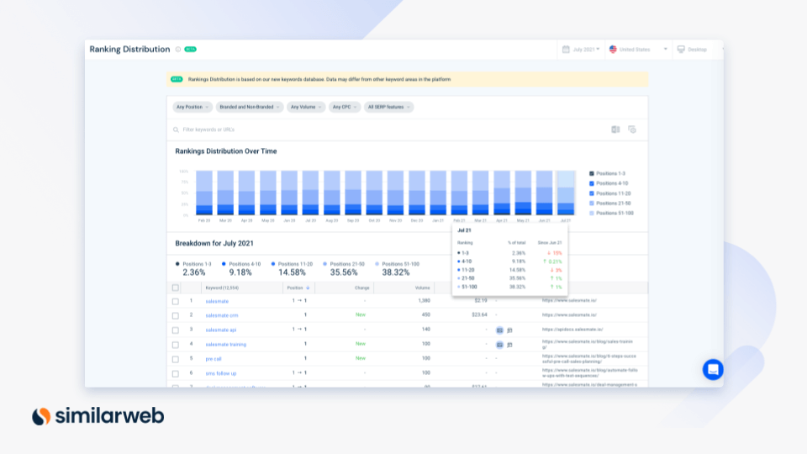This screenshot has width=807, height=454.
Task: Click the info icon beside Ranking Distribution
Action: (x=178, y=50)
